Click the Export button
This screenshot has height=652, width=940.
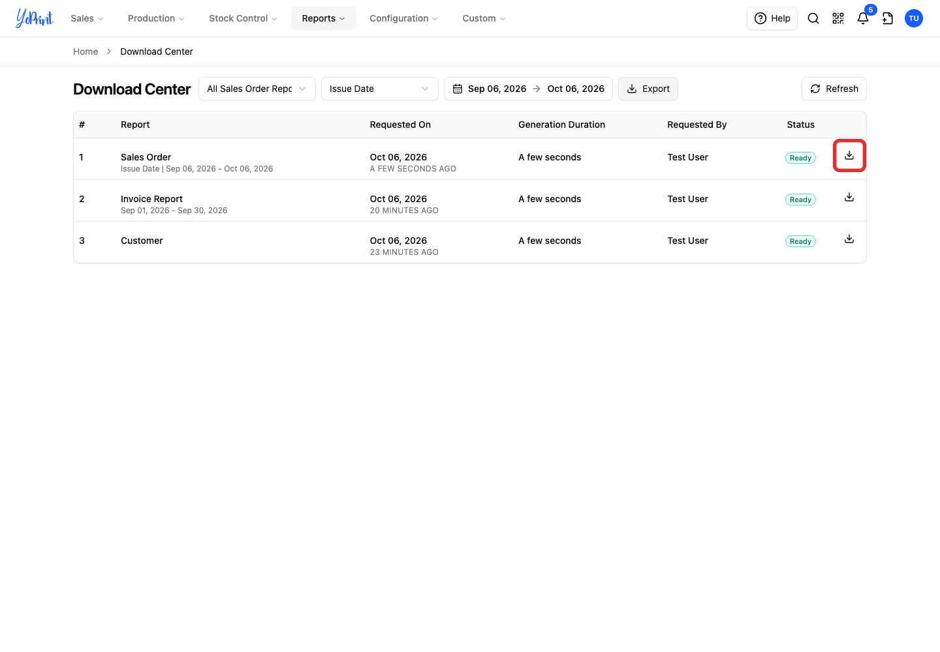click(648, 89)
